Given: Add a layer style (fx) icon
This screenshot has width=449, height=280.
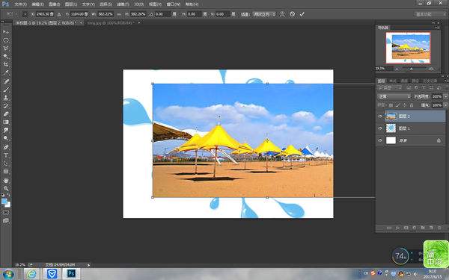Looking at the screenshot, I should (397, 228).
